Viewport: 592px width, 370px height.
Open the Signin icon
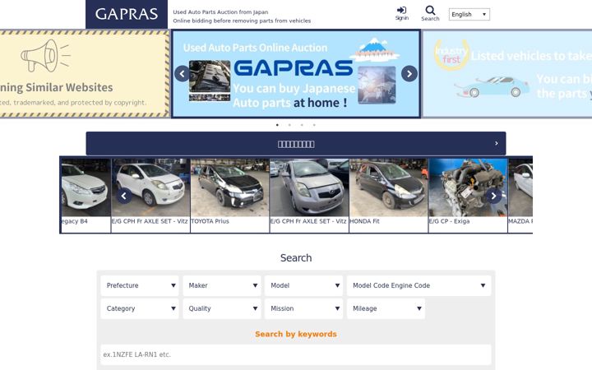click(402, 13)
